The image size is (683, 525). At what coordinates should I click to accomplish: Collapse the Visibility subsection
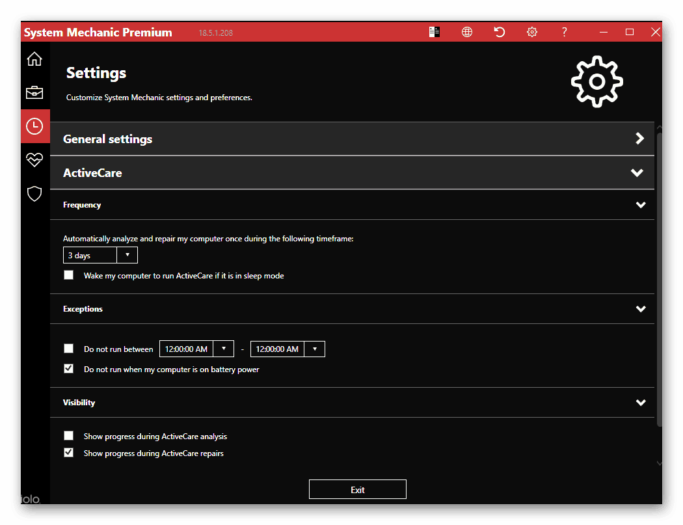point(352,403)
